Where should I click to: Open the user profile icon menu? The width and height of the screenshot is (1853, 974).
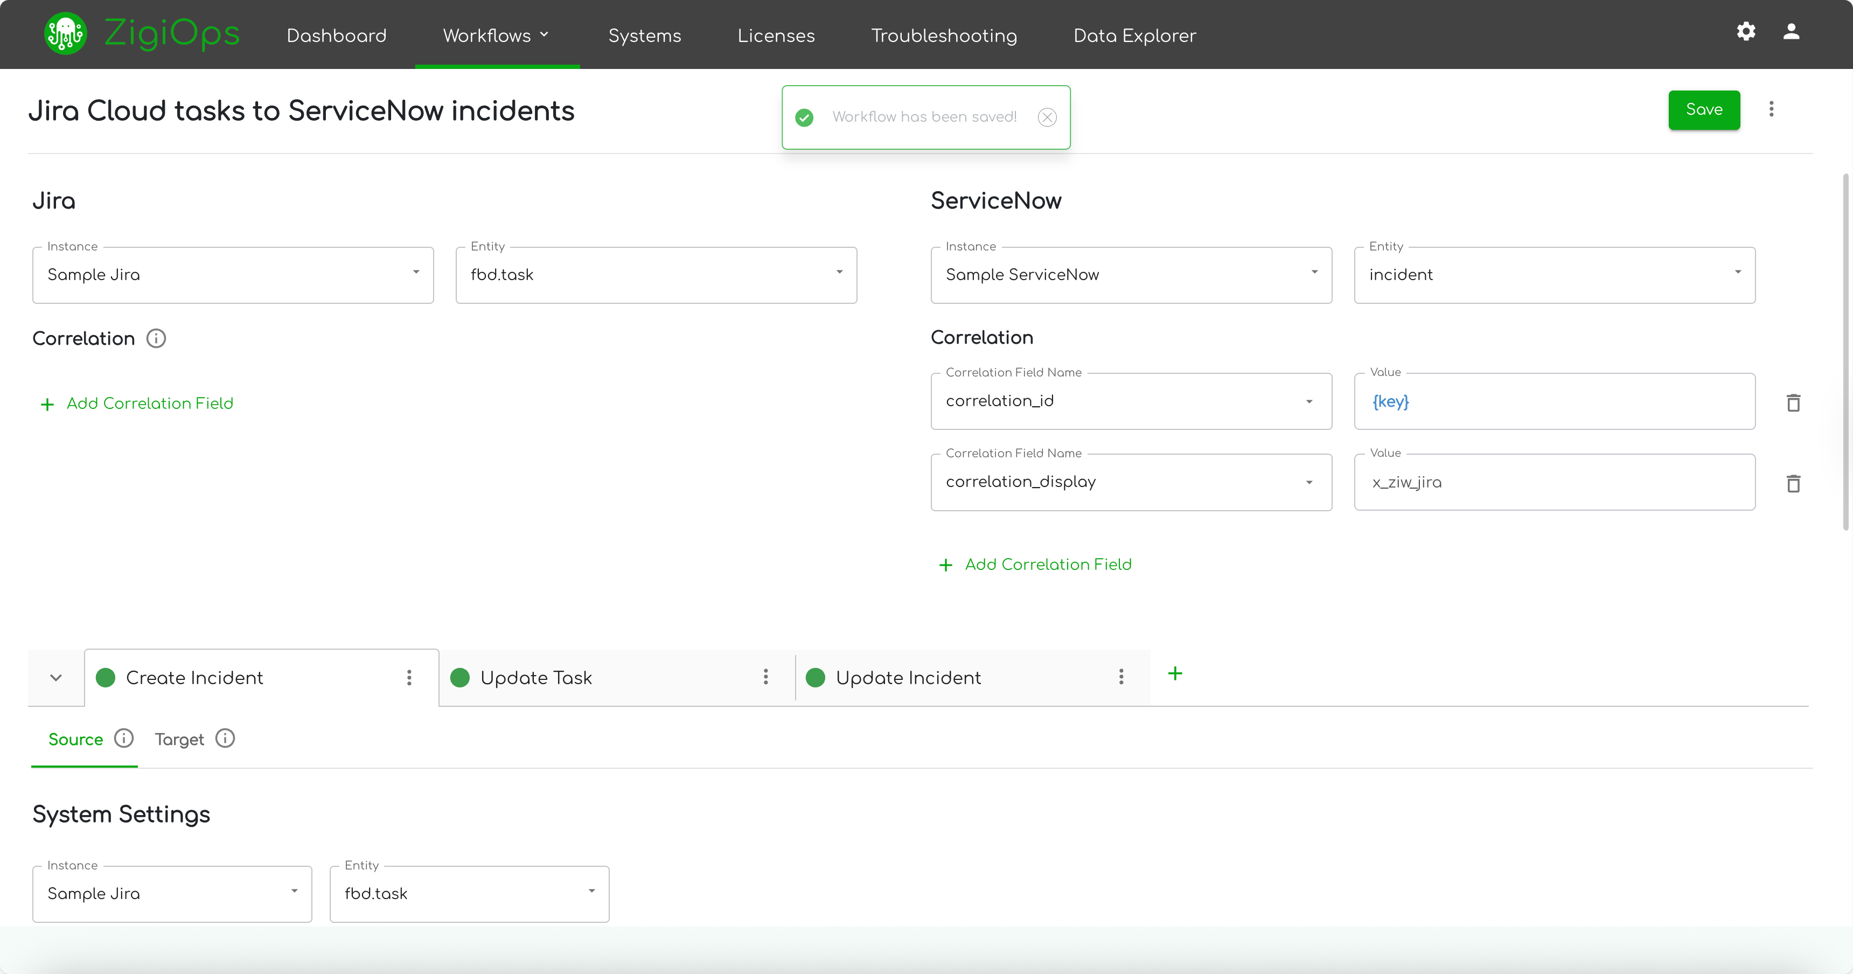tap(1791, 32)
